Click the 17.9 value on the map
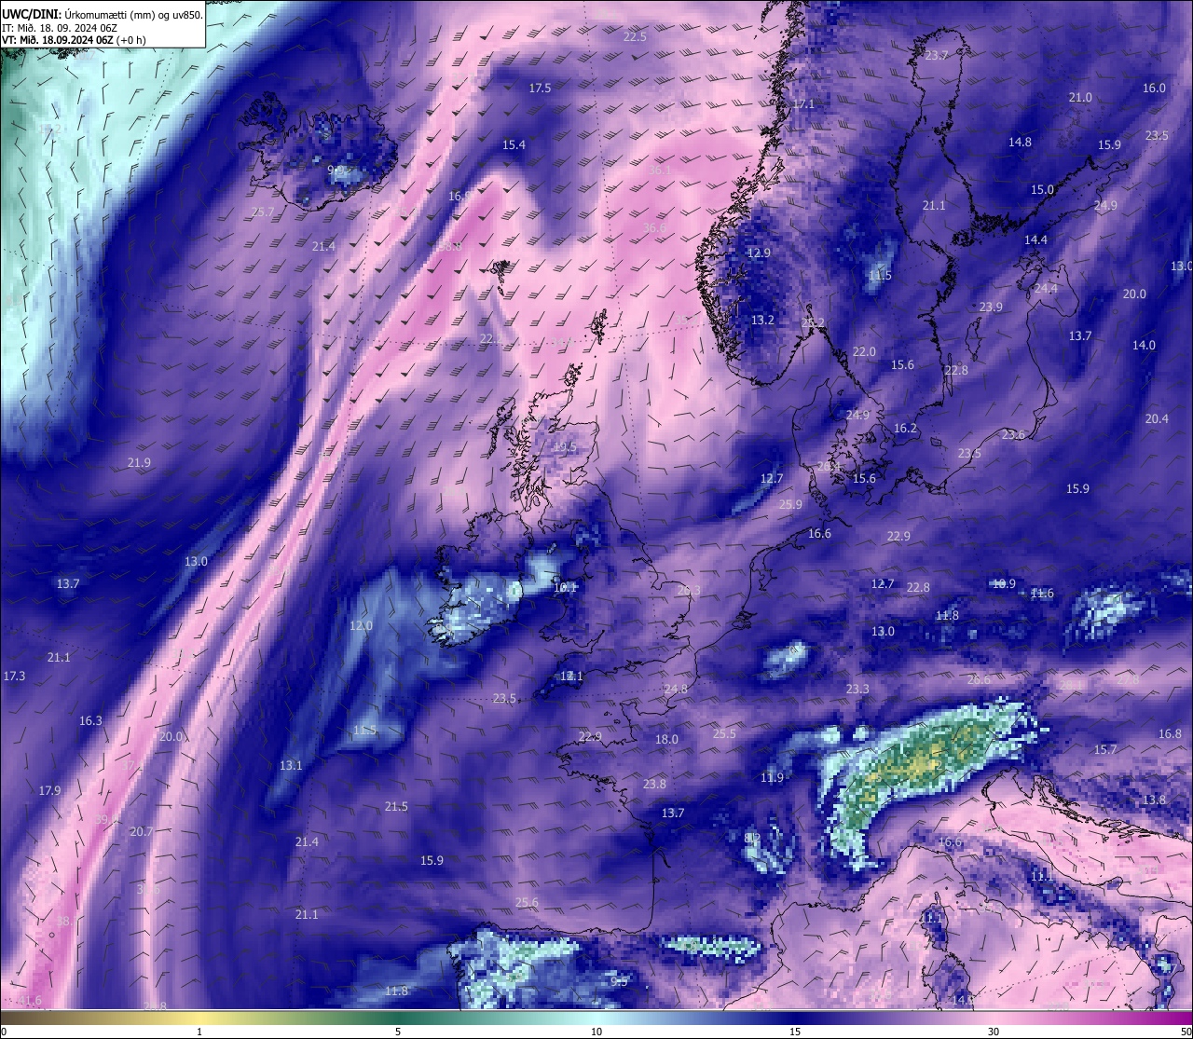This screenshot has height=1039, width=1193. pyautogui.click(x=49, y=791)
